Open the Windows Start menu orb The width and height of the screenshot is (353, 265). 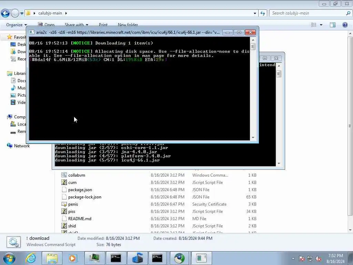pos(9,258)
